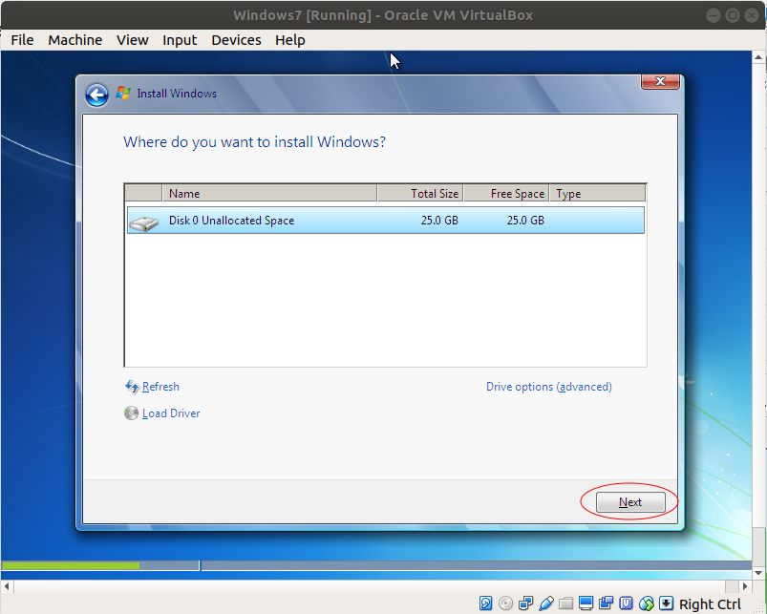Screen dimensions: 767x614
Task: Click the 25.0 GB Free Space value
Action: point(525,221)
